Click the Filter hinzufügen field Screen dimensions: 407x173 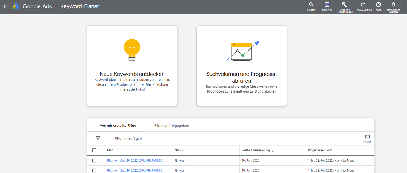click(128, 138)
